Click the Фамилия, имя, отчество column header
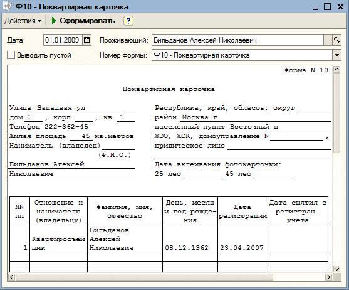Viewport: 349px width, 290px height. (x=125, y=211)
